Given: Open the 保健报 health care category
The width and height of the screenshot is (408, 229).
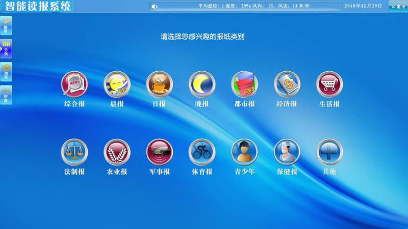Looking at the screenshot, I should point(287,152).
